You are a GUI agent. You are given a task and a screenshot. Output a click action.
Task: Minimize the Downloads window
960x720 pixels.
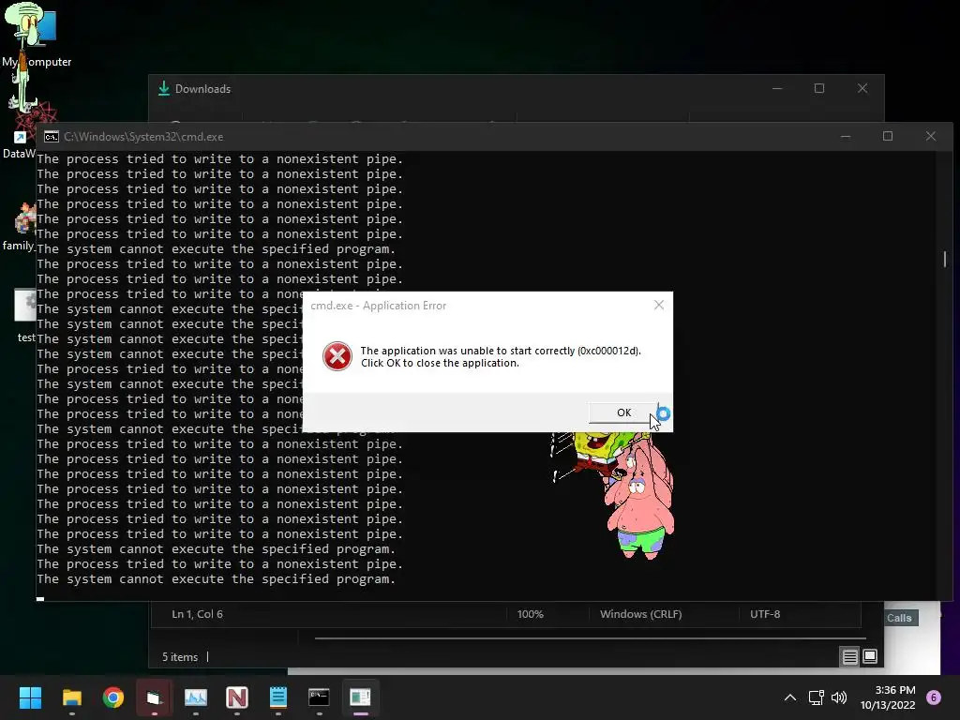tap(777, 89)
